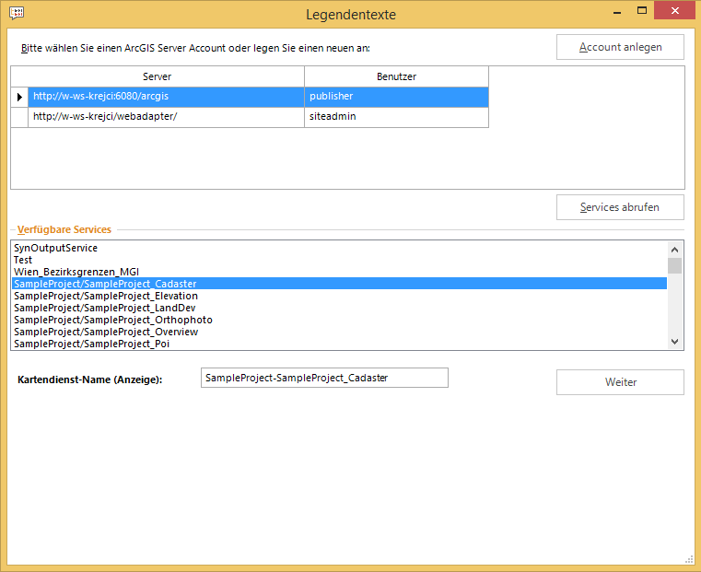Select the row arrow indicator for first server
The width and height of the screenshot is (701, 572).
[x=19, y=97]
